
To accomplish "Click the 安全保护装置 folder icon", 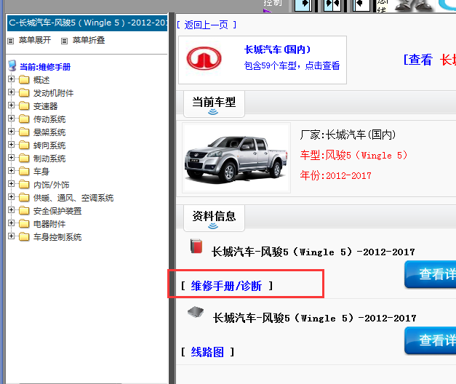I will [24, 210].
